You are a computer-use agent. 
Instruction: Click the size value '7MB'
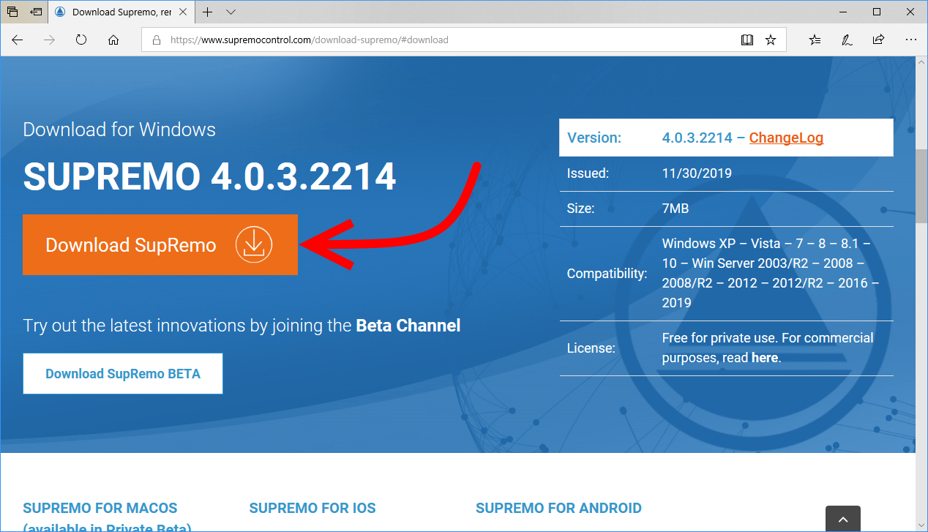[676, 209]
